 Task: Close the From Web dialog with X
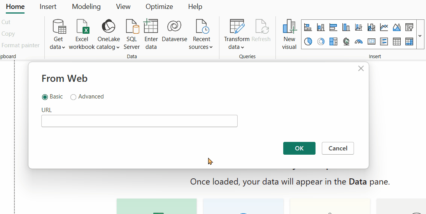tap(361, 69)
